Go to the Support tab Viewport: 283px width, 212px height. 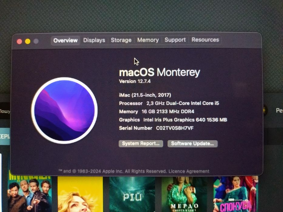pos(175,40)
